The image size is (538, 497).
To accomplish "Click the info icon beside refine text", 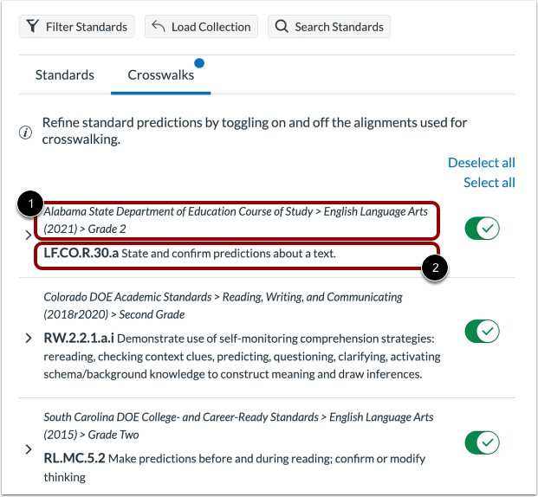I will click(25, 132).
